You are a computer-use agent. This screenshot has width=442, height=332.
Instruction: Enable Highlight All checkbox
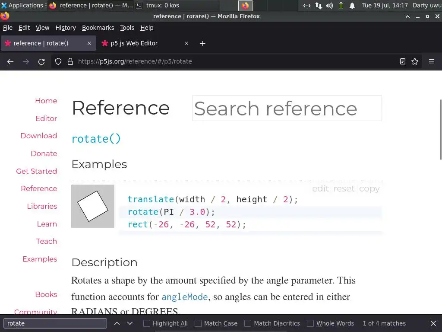pos(147,323)
